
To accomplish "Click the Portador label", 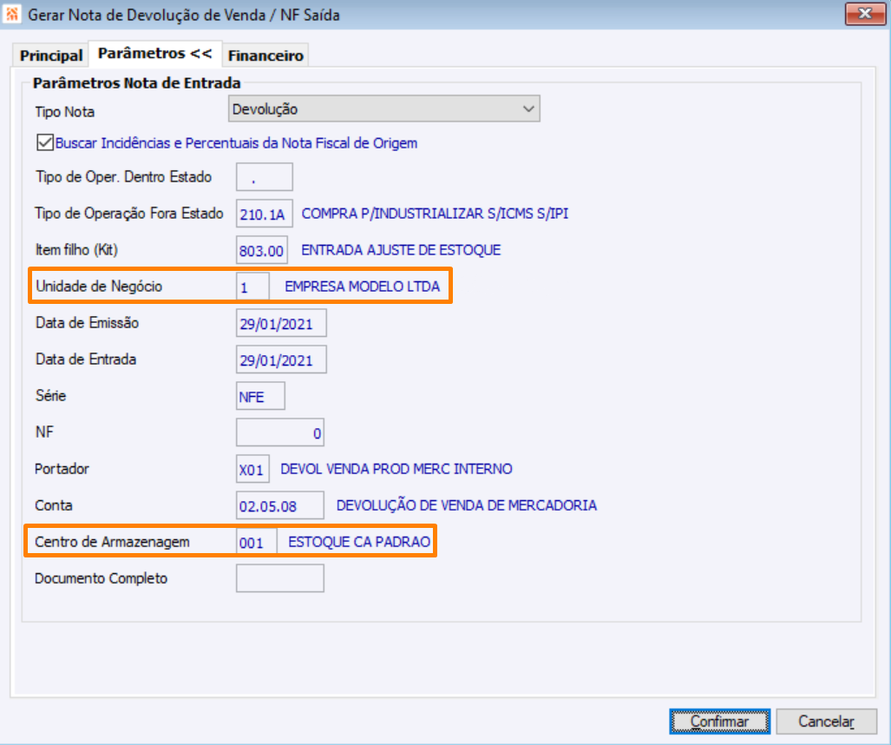I will point(62,469).
